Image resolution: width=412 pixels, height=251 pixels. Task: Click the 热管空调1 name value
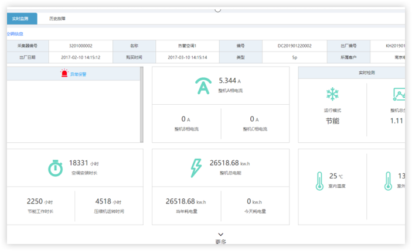(188, 46)
